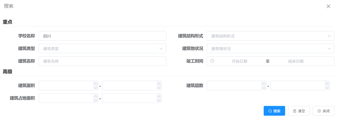Click the blue 搜索 button
Viewport: 338px width, 119px height.
tap(274, 111)
